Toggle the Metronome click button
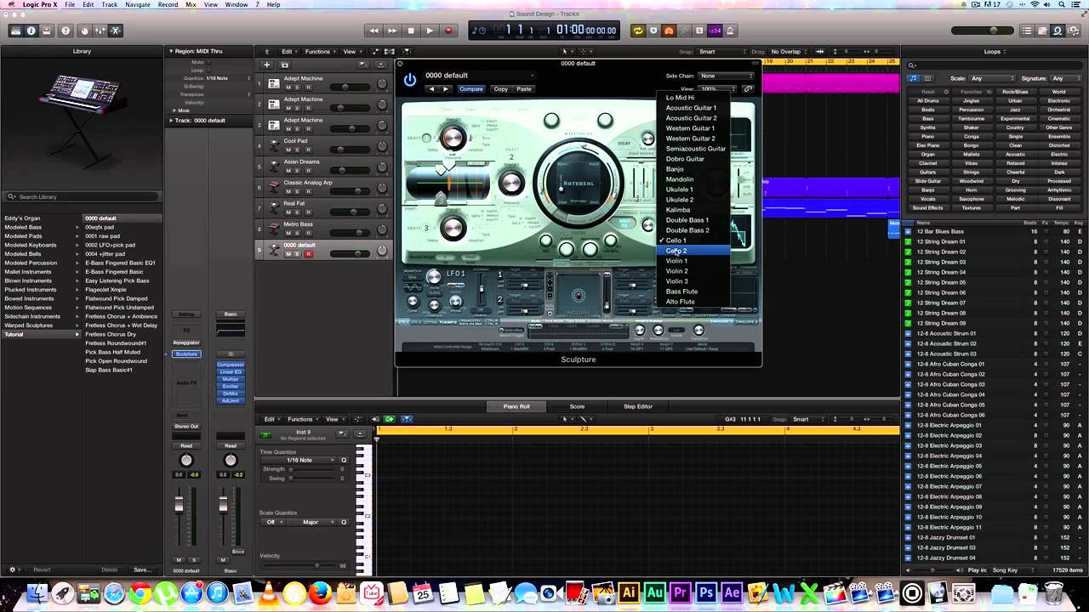1089x612 pixels. (730, 31)
